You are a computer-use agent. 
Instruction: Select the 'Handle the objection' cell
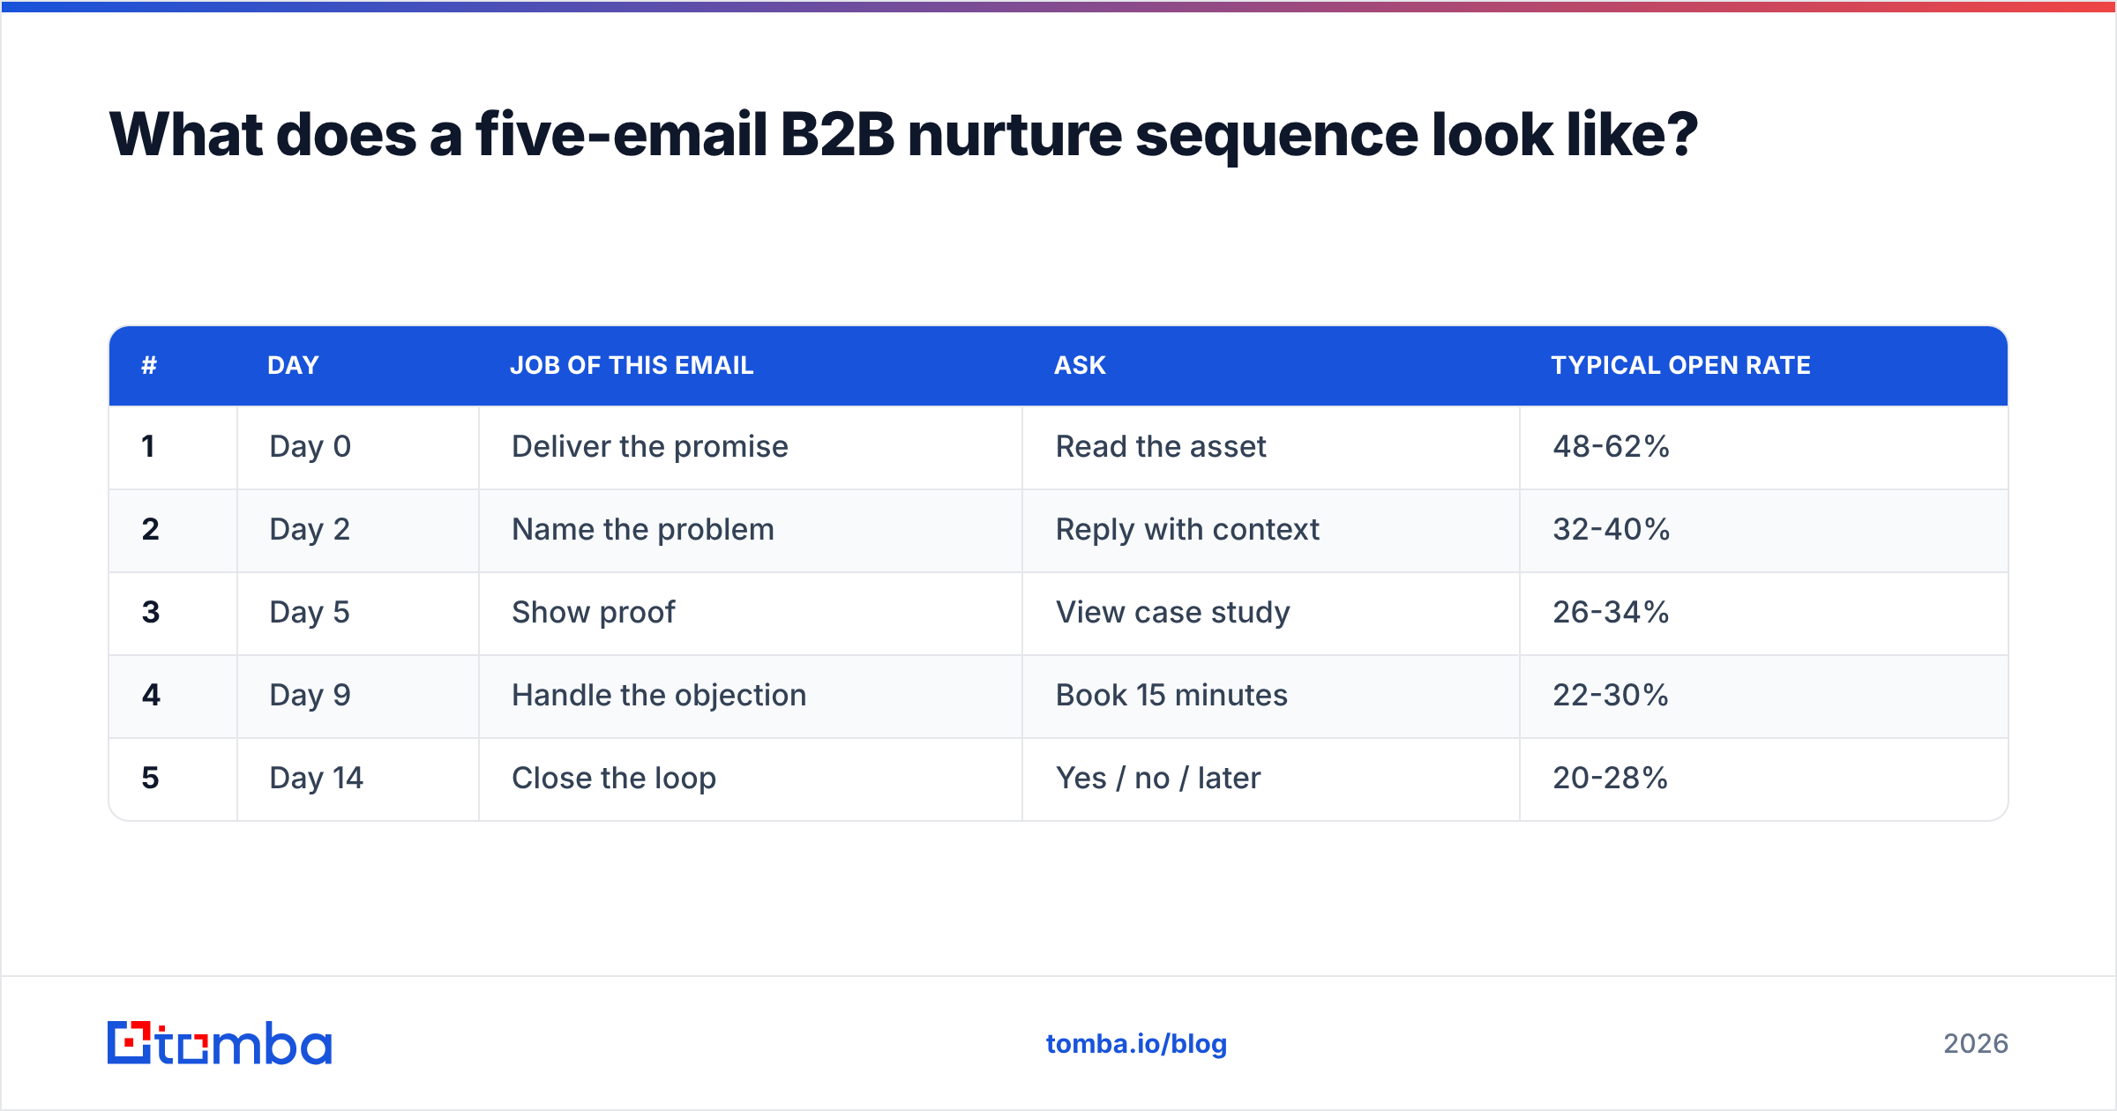click(751, 696)
